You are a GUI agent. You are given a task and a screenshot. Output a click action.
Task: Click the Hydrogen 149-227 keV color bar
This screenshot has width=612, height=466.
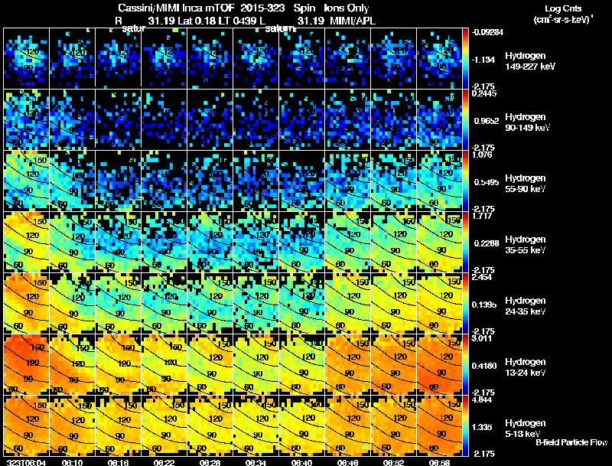[x=465, y=58]
